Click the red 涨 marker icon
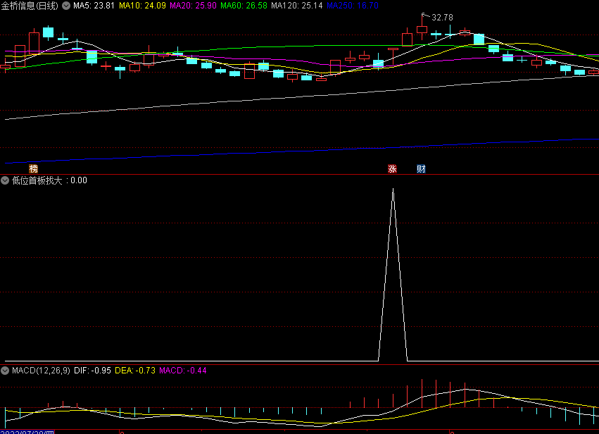This screenshot has height=434, width=599. click(x=392, y=168)
